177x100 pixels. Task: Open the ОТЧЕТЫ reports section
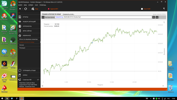[29, 17]
